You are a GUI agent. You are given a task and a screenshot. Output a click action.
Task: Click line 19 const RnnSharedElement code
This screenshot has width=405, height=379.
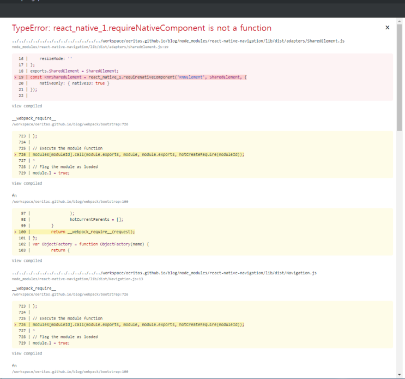point(138,77)
